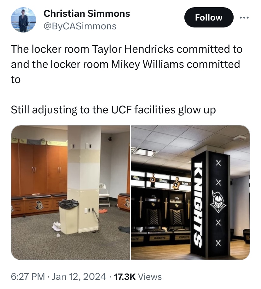
Task: Click the Follow button
Action: click(209, 17)
